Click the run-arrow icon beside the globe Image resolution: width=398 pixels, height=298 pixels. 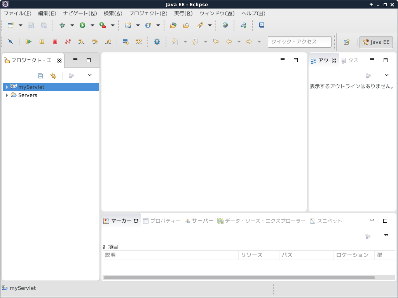point(243,25)
